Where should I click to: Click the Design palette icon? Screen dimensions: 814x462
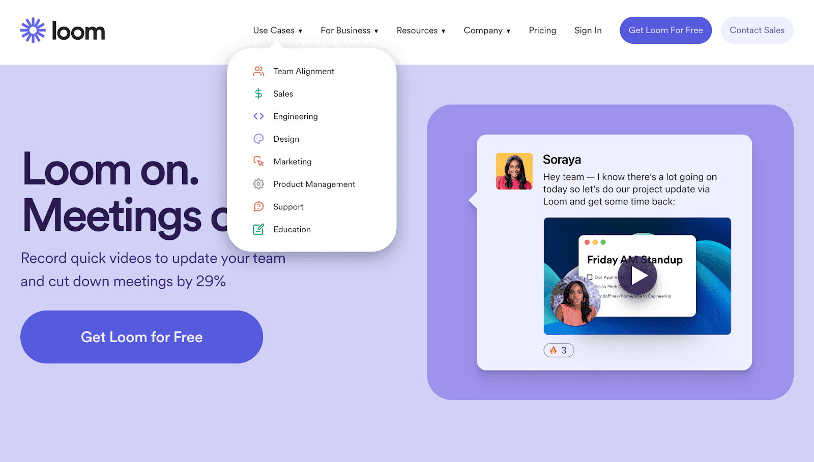[x=258, y=139]
